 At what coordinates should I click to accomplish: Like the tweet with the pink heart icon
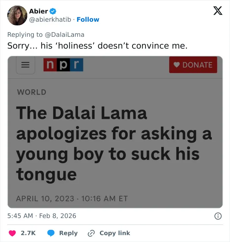(12, 233)
